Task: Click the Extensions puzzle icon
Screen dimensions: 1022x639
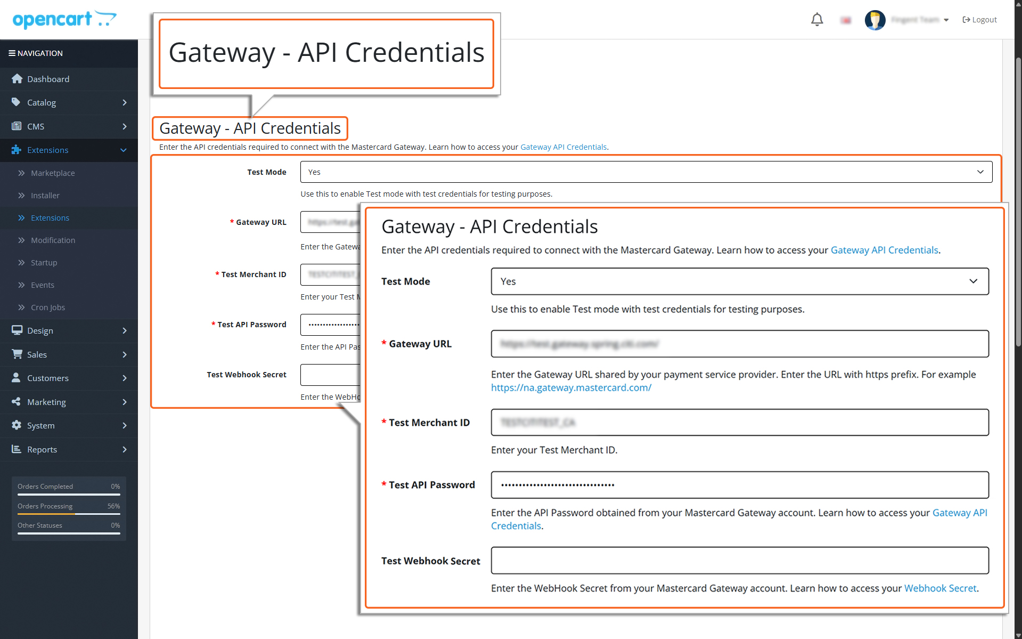Action: tap(17, 150)
